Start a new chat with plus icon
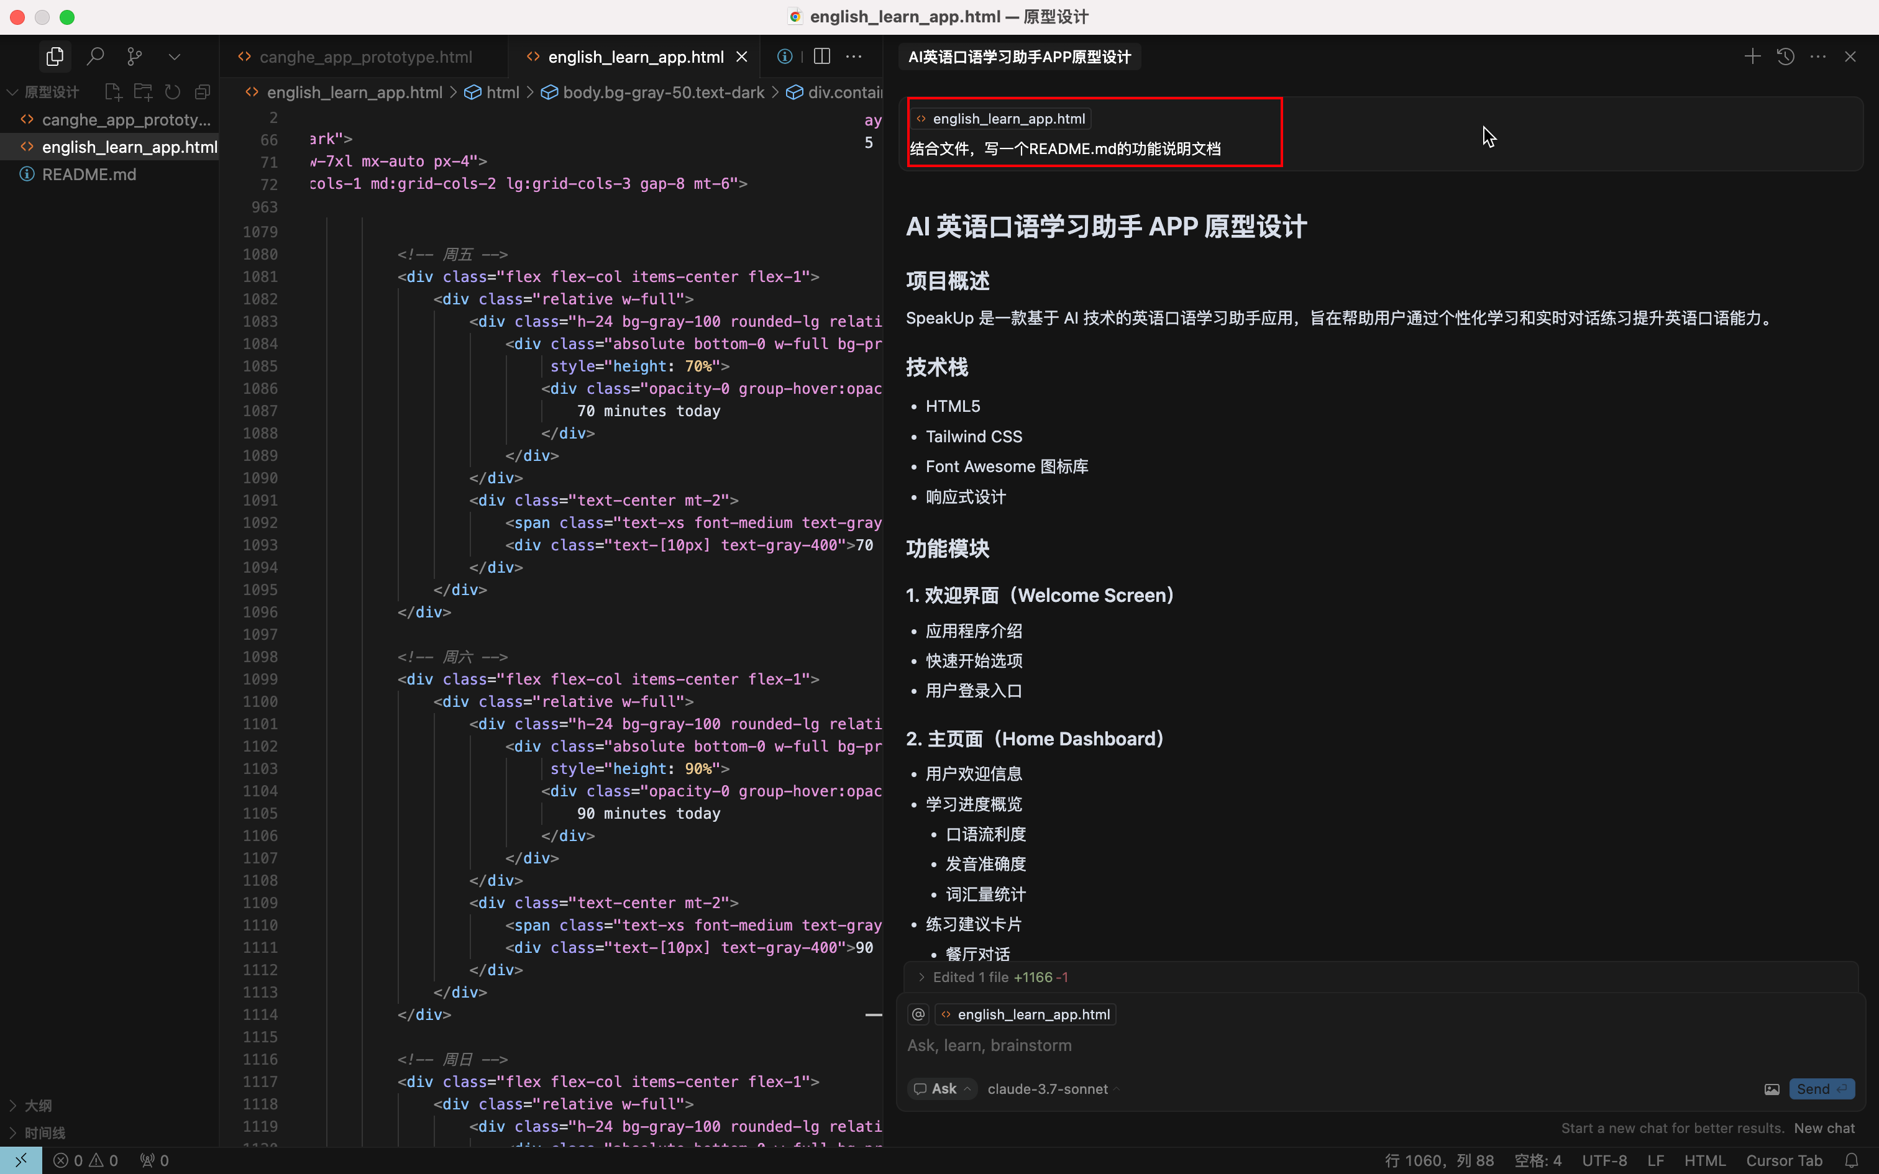 (x=1752, y=57)
